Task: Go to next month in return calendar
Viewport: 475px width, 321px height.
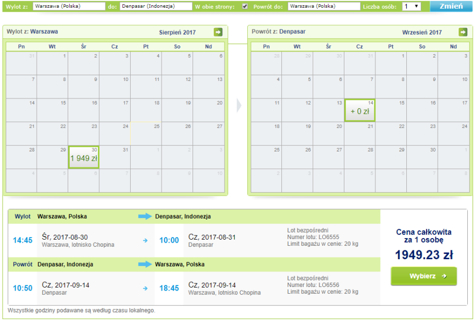Action: pos(463,32)
